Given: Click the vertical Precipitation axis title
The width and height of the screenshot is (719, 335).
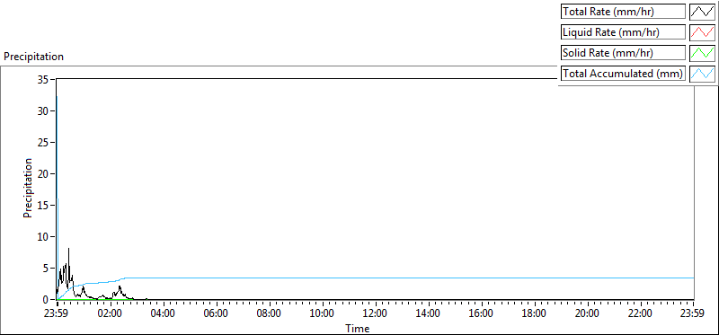Looking at the screenshot, I should pos(28,188).
